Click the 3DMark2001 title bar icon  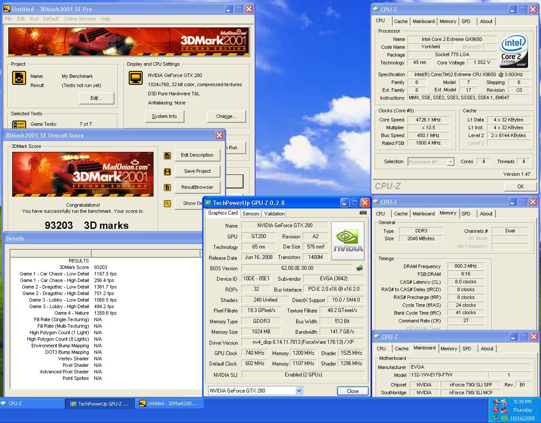pyautogui.click(x=7, y=9)
